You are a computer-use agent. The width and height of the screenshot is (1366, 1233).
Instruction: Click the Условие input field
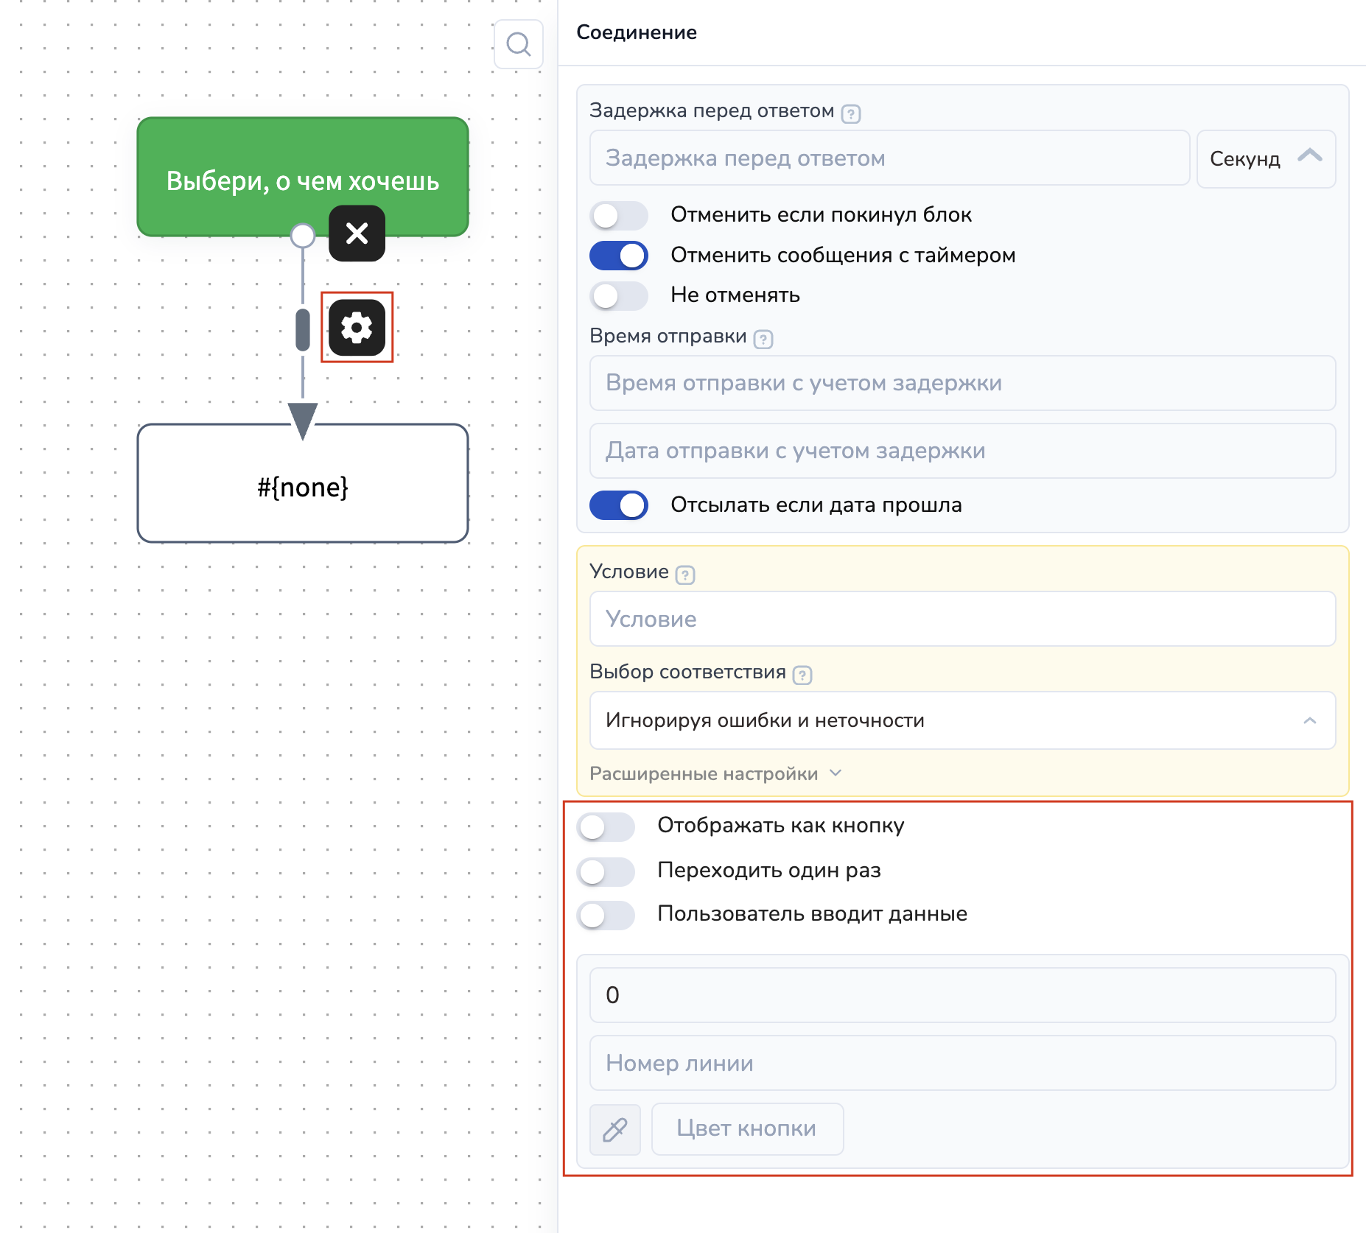click(x=962, y=619)
